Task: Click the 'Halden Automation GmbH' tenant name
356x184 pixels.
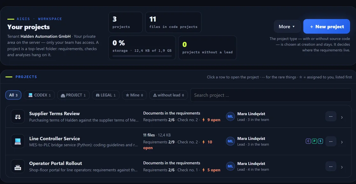Action: [x=45, y=36]
